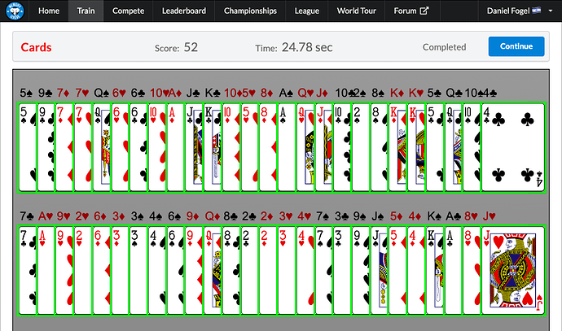This screenshot has width=562, height=331.
Task: Select the 8 of diamonds card
Action: tap(269, 147)
